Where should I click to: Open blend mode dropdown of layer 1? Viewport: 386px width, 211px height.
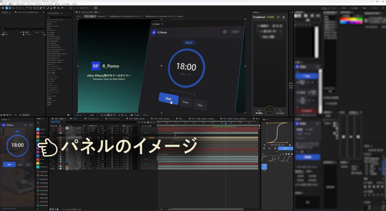[104, 128]
